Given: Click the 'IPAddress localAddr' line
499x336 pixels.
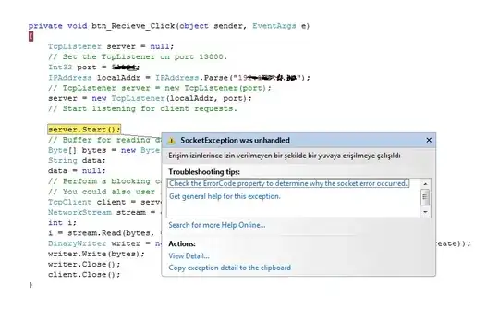Looking at the screenshot, I should point(179,78).
